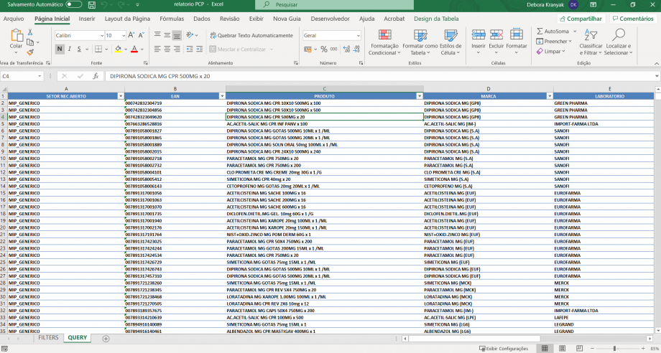Toggle bold formatting (N button)
Viewport: 661px width, 353px height.
point(60,49)
